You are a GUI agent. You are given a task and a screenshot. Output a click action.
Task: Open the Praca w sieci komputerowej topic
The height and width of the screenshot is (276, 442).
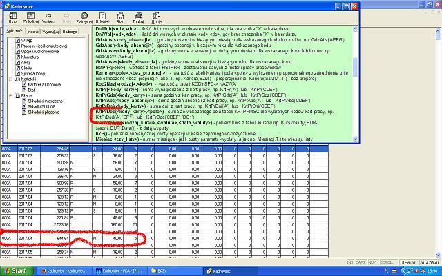tap(46, 47)
